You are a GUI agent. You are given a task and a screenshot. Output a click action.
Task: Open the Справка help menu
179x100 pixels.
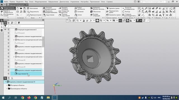[x=109, y=2]
